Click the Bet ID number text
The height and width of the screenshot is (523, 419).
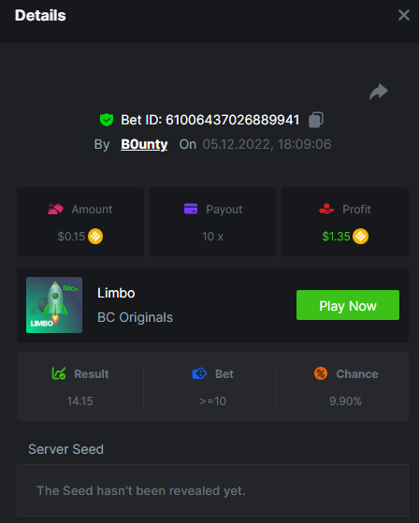[x=232, y=120]
